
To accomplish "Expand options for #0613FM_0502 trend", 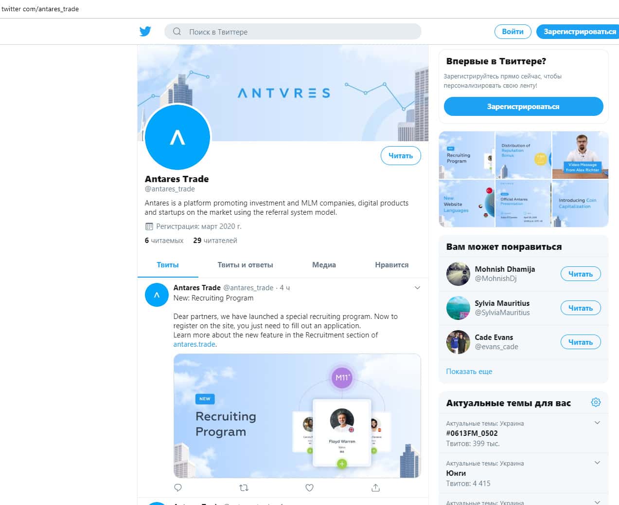I will tap(597, 423).
